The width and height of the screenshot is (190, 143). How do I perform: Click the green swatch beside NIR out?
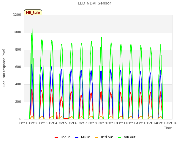pos(120,138)
